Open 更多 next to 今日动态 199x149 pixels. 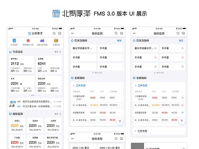pos(58,52)
